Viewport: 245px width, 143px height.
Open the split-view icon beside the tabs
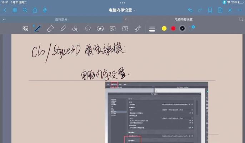241,19
